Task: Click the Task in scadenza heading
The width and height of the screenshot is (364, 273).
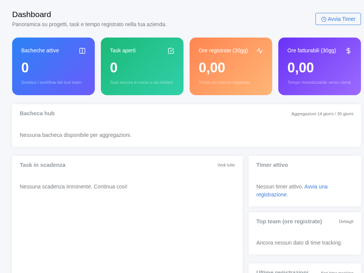Action: (x=42, y=165)
